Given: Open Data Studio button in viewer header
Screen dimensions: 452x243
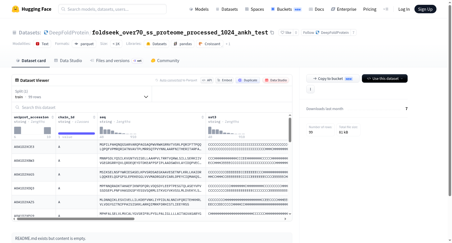Looking at the screenshot, I should tap(276, 80).
